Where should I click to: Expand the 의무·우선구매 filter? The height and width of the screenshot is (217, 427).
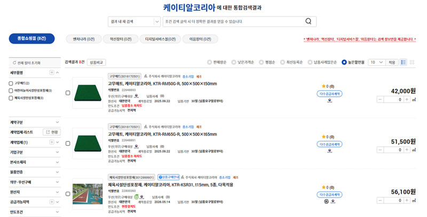(57, 182)
